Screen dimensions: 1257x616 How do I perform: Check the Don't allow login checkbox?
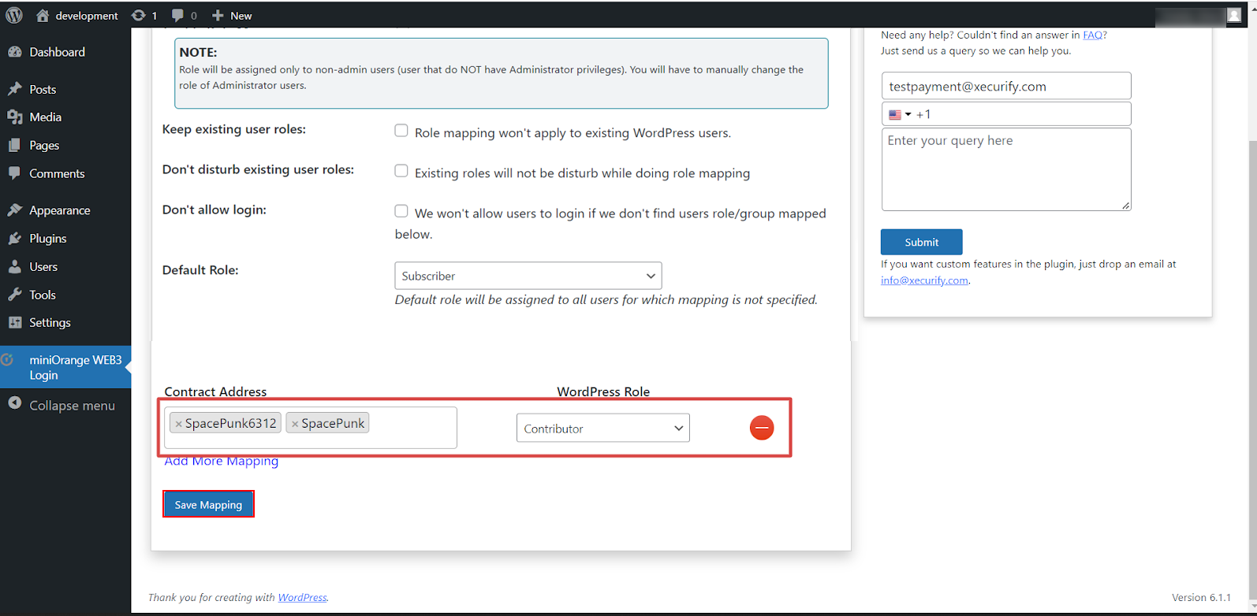401,211
